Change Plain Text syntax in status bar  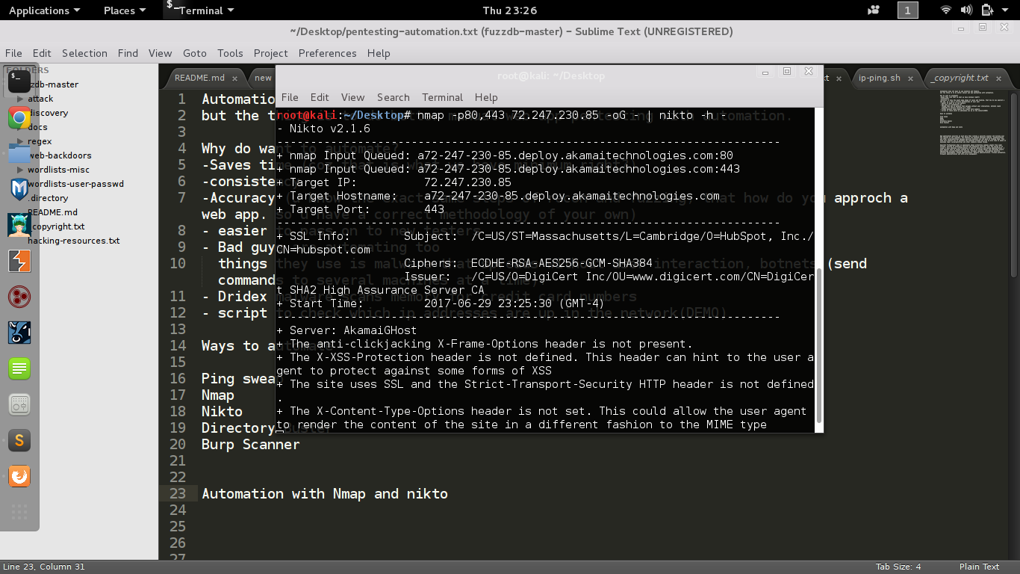[x=979, y=567]
